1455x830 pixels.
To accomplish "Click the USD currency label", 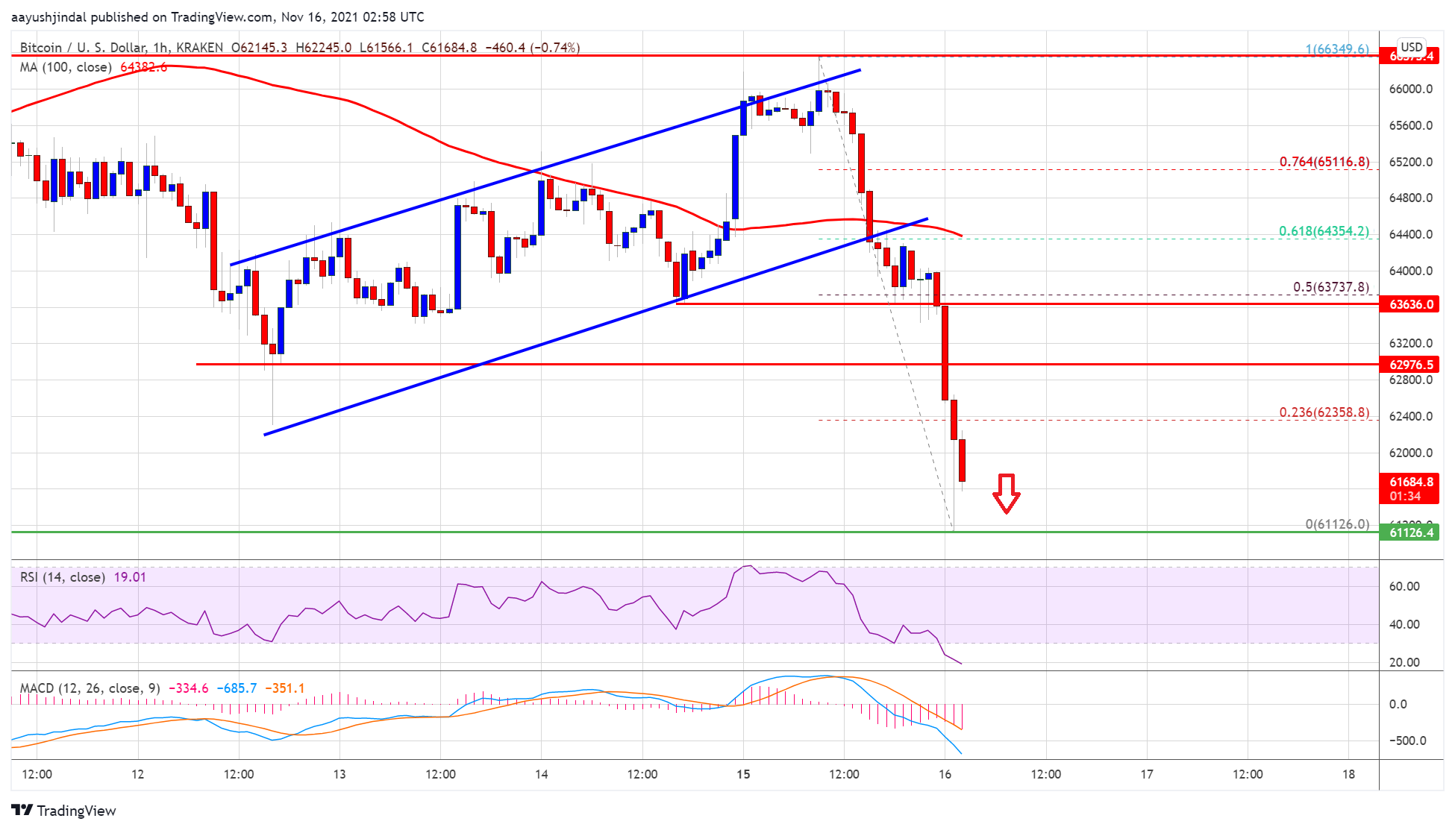I will (x=1411, y=46).
